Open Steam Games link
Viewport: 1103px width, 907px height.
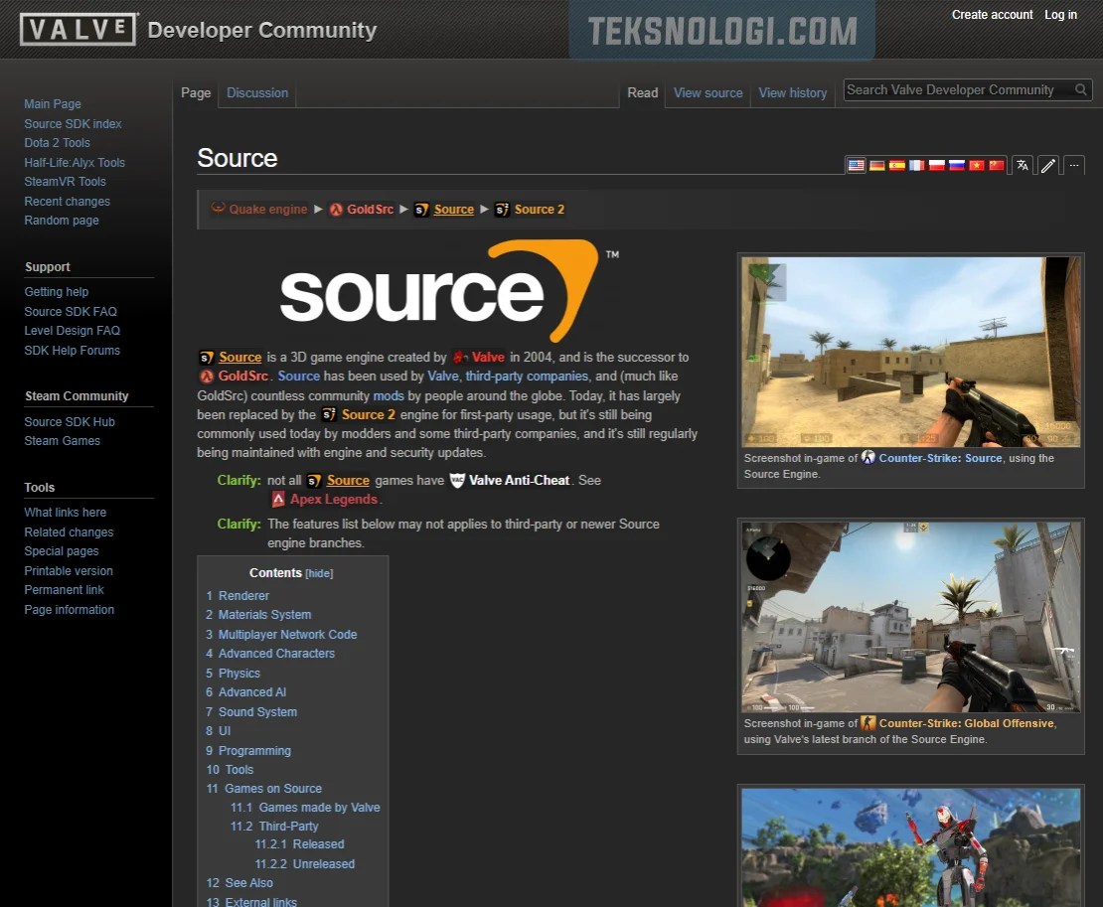point(62,441)
